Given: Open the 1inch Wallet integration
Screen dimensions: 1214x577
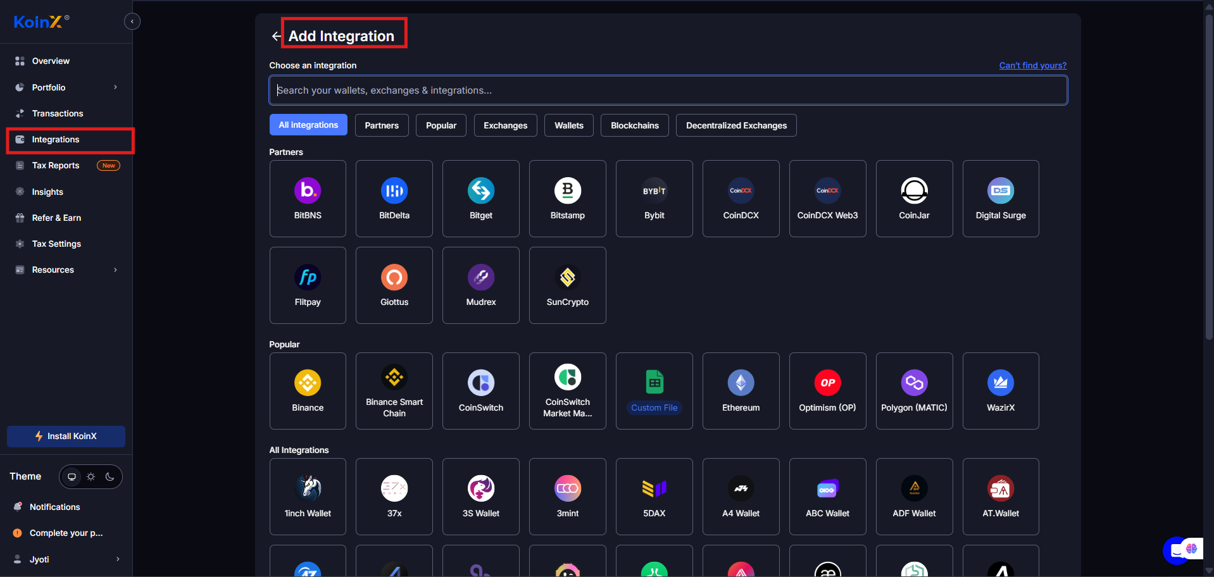Looking at the screenshot, I should tap(308, 496).
